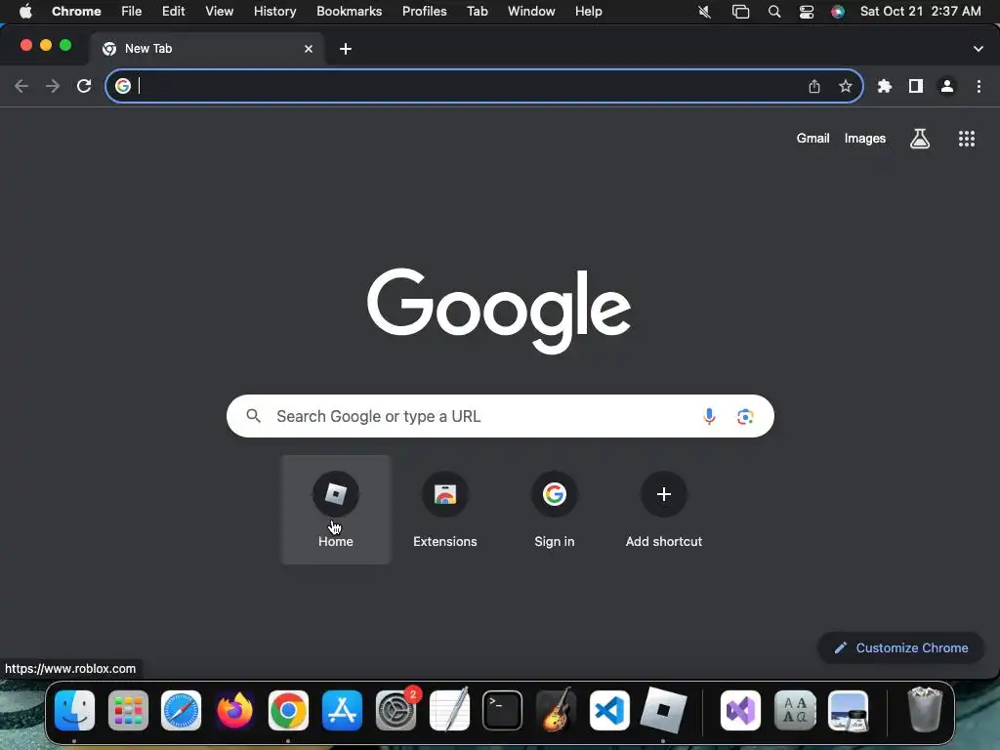Viewport: 1000px width, 750px height.
Task: Click the muted sound menu bar icon
Action: 705,12
